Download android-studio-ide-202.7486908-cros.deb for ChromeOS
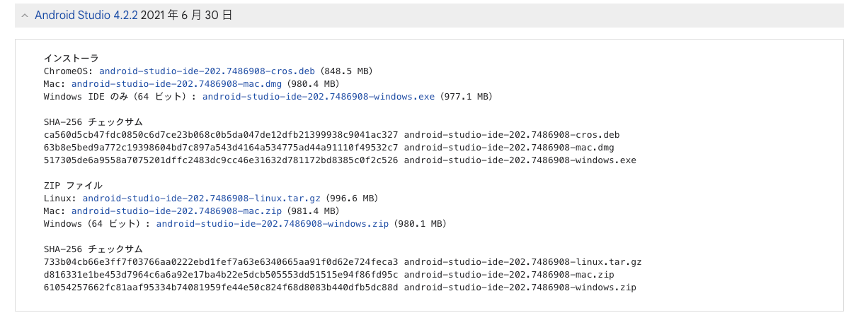 coord(207,71)
